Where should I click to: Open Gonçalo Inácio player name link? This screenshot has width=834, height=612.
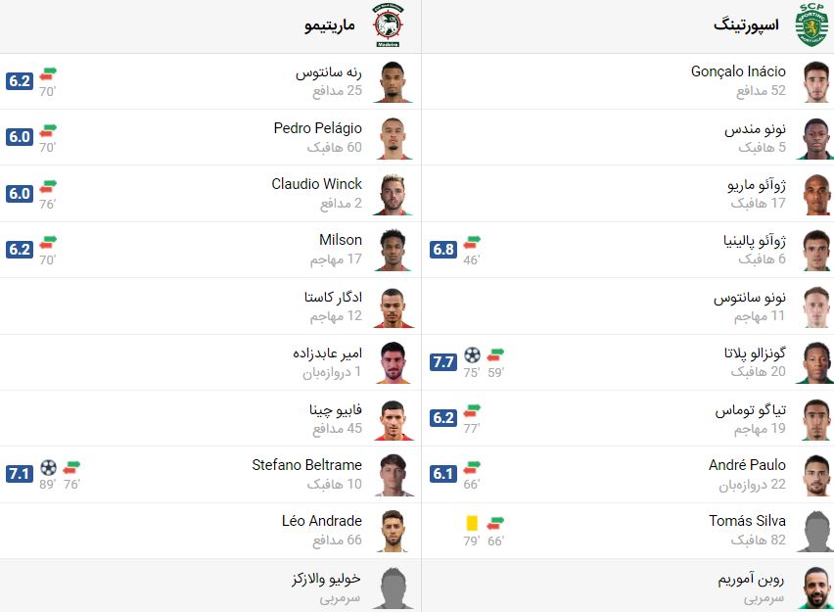[x=738, y=71]
